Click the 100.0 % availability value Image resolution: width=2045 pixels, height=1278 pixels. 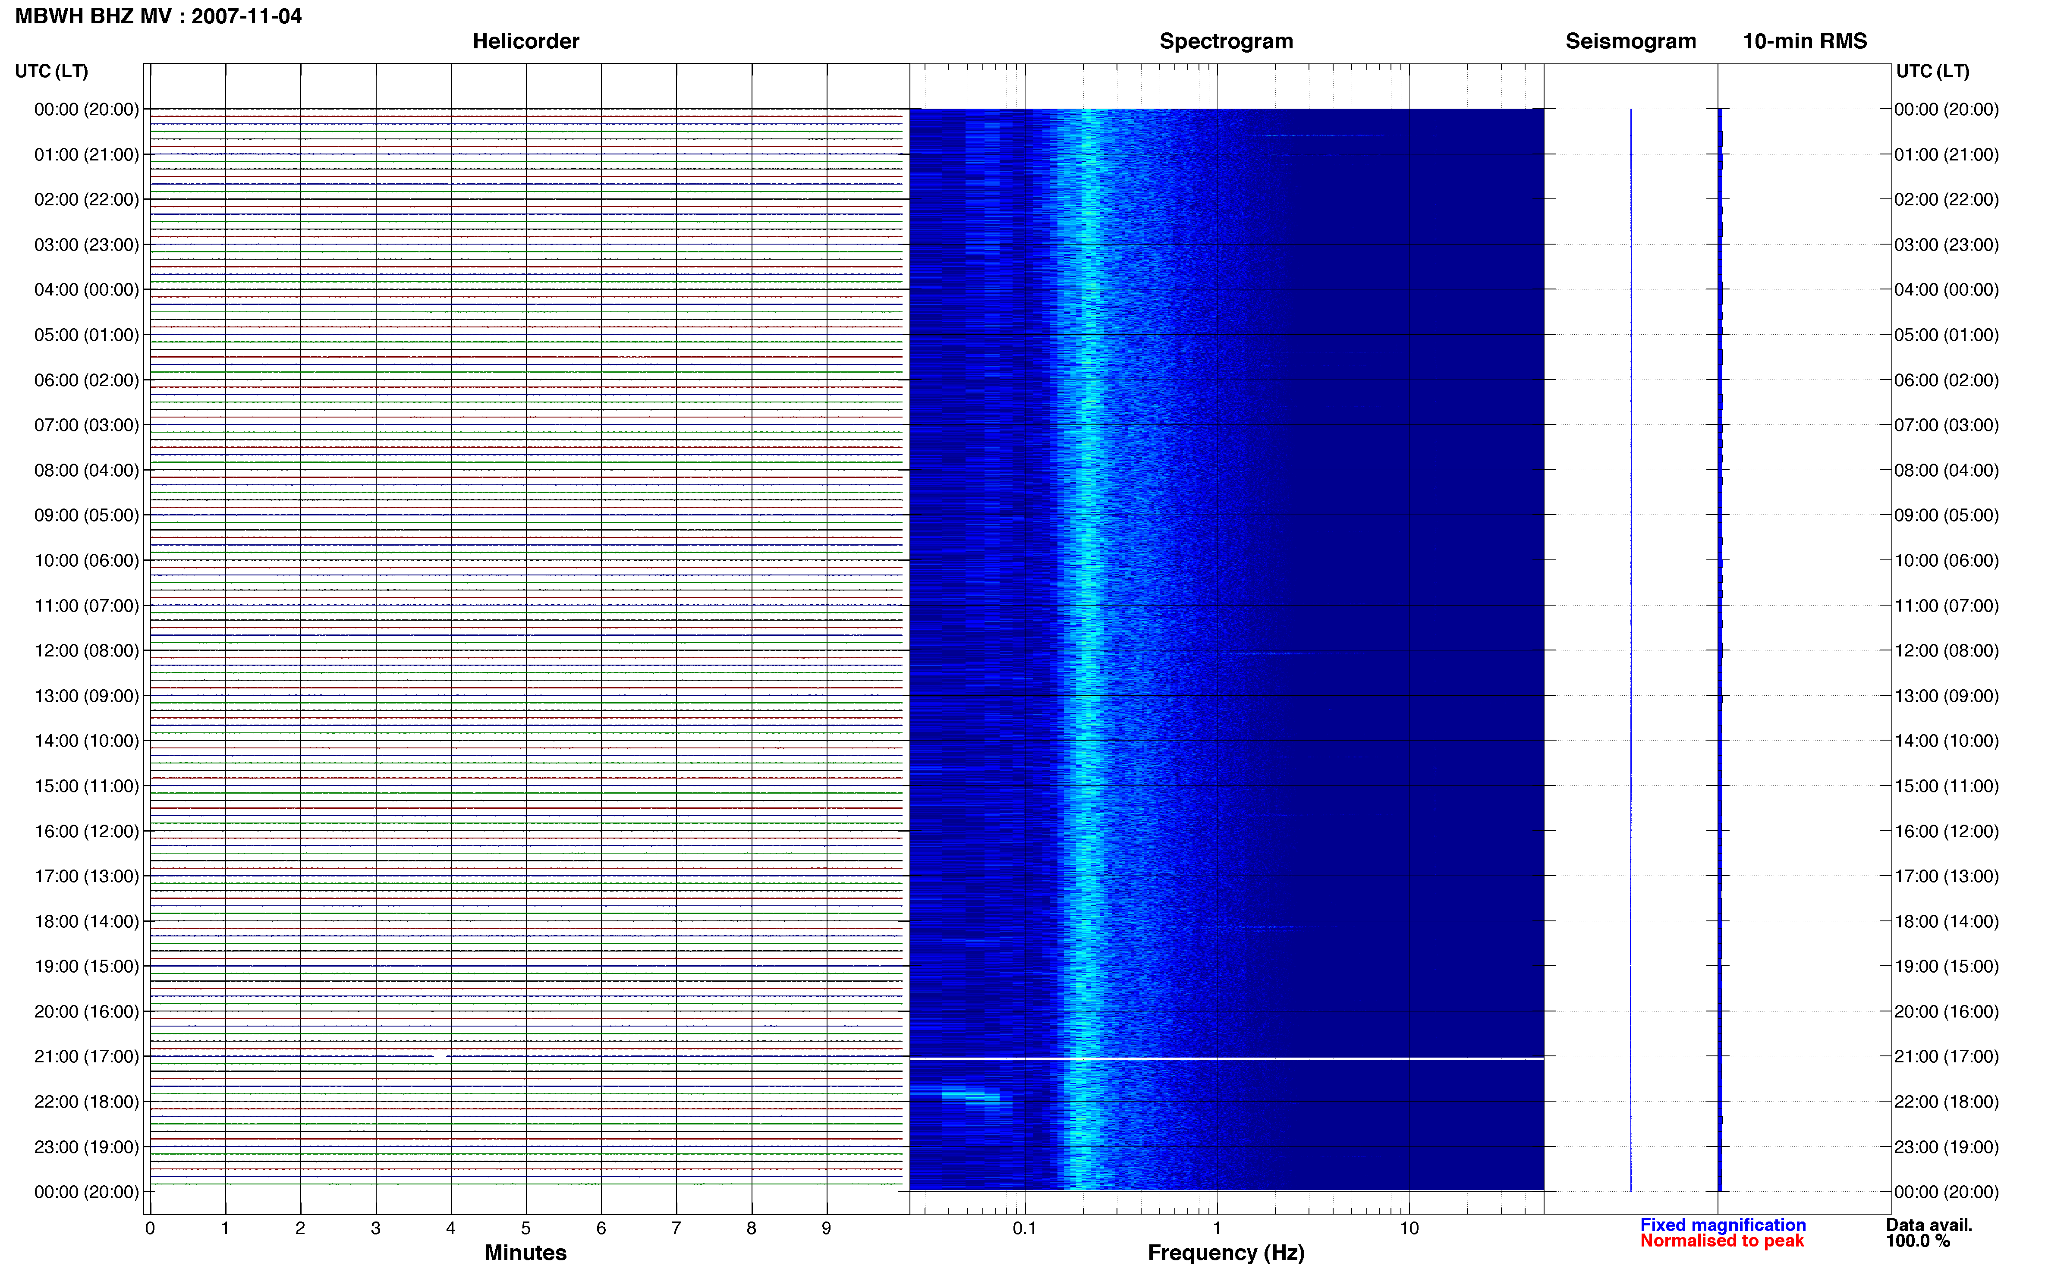coord(1918,1241)
